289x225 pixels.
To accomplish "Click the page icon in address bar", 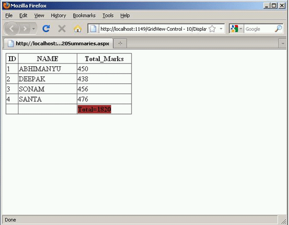I will point(93,29).
